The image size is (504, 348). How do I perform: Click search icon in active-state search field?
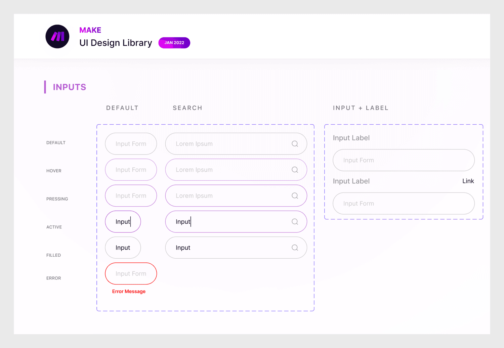pos(295,222)
